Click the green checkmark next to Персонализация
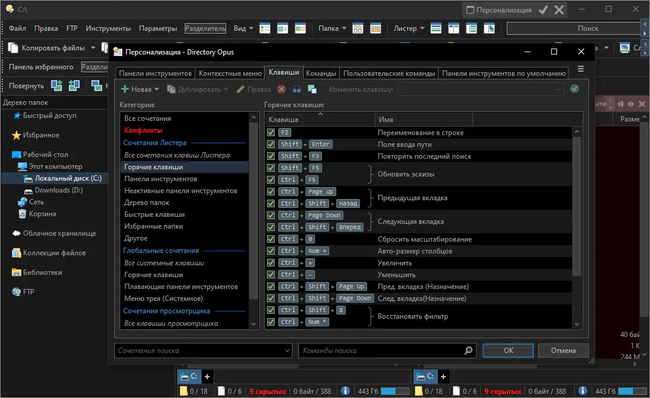 click(543, 10)
